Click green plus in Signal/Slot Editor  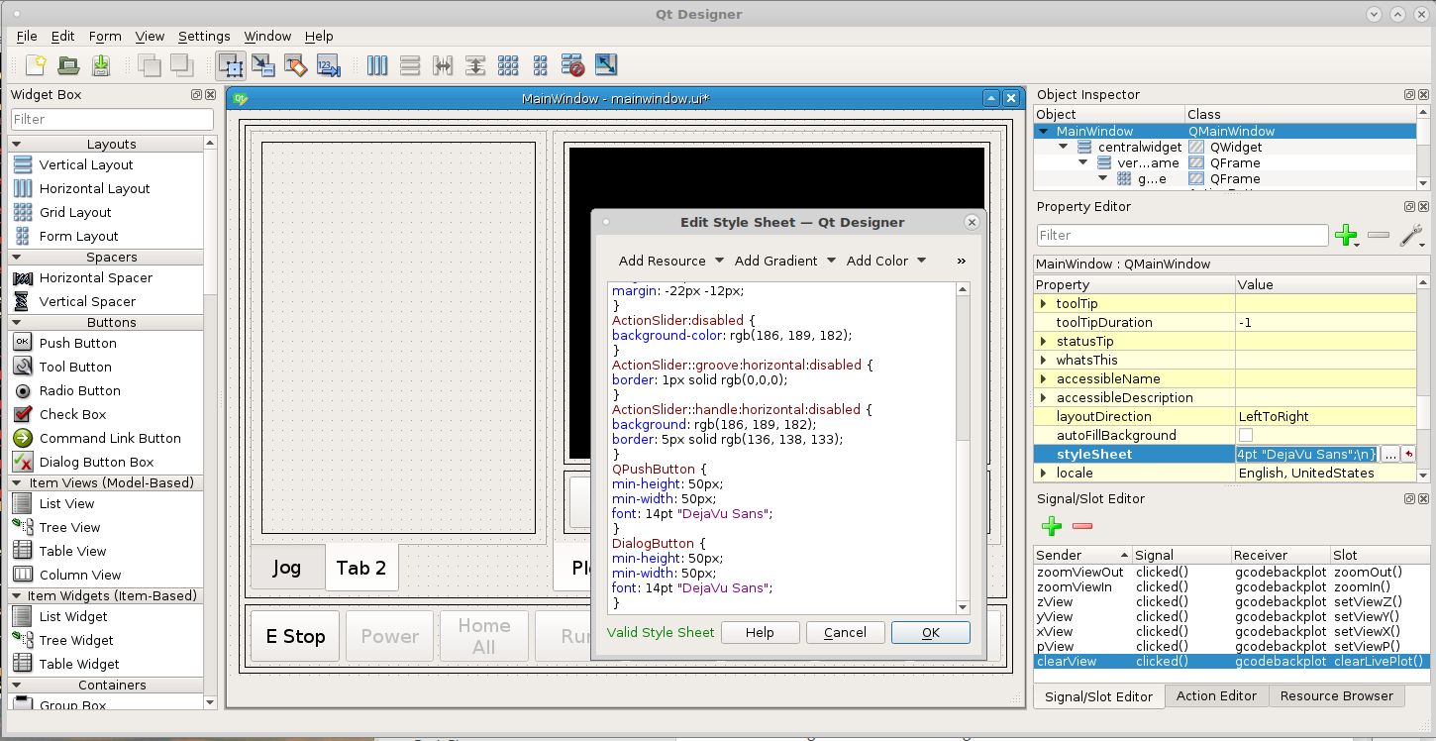pyautogui.click(x=1052, y=526)
